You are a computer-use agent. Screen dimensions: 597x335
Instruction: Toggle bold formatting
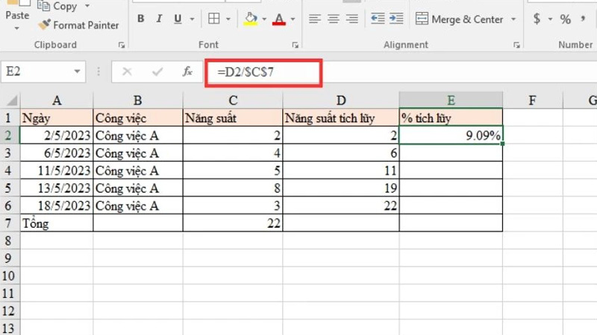point(140,19)
